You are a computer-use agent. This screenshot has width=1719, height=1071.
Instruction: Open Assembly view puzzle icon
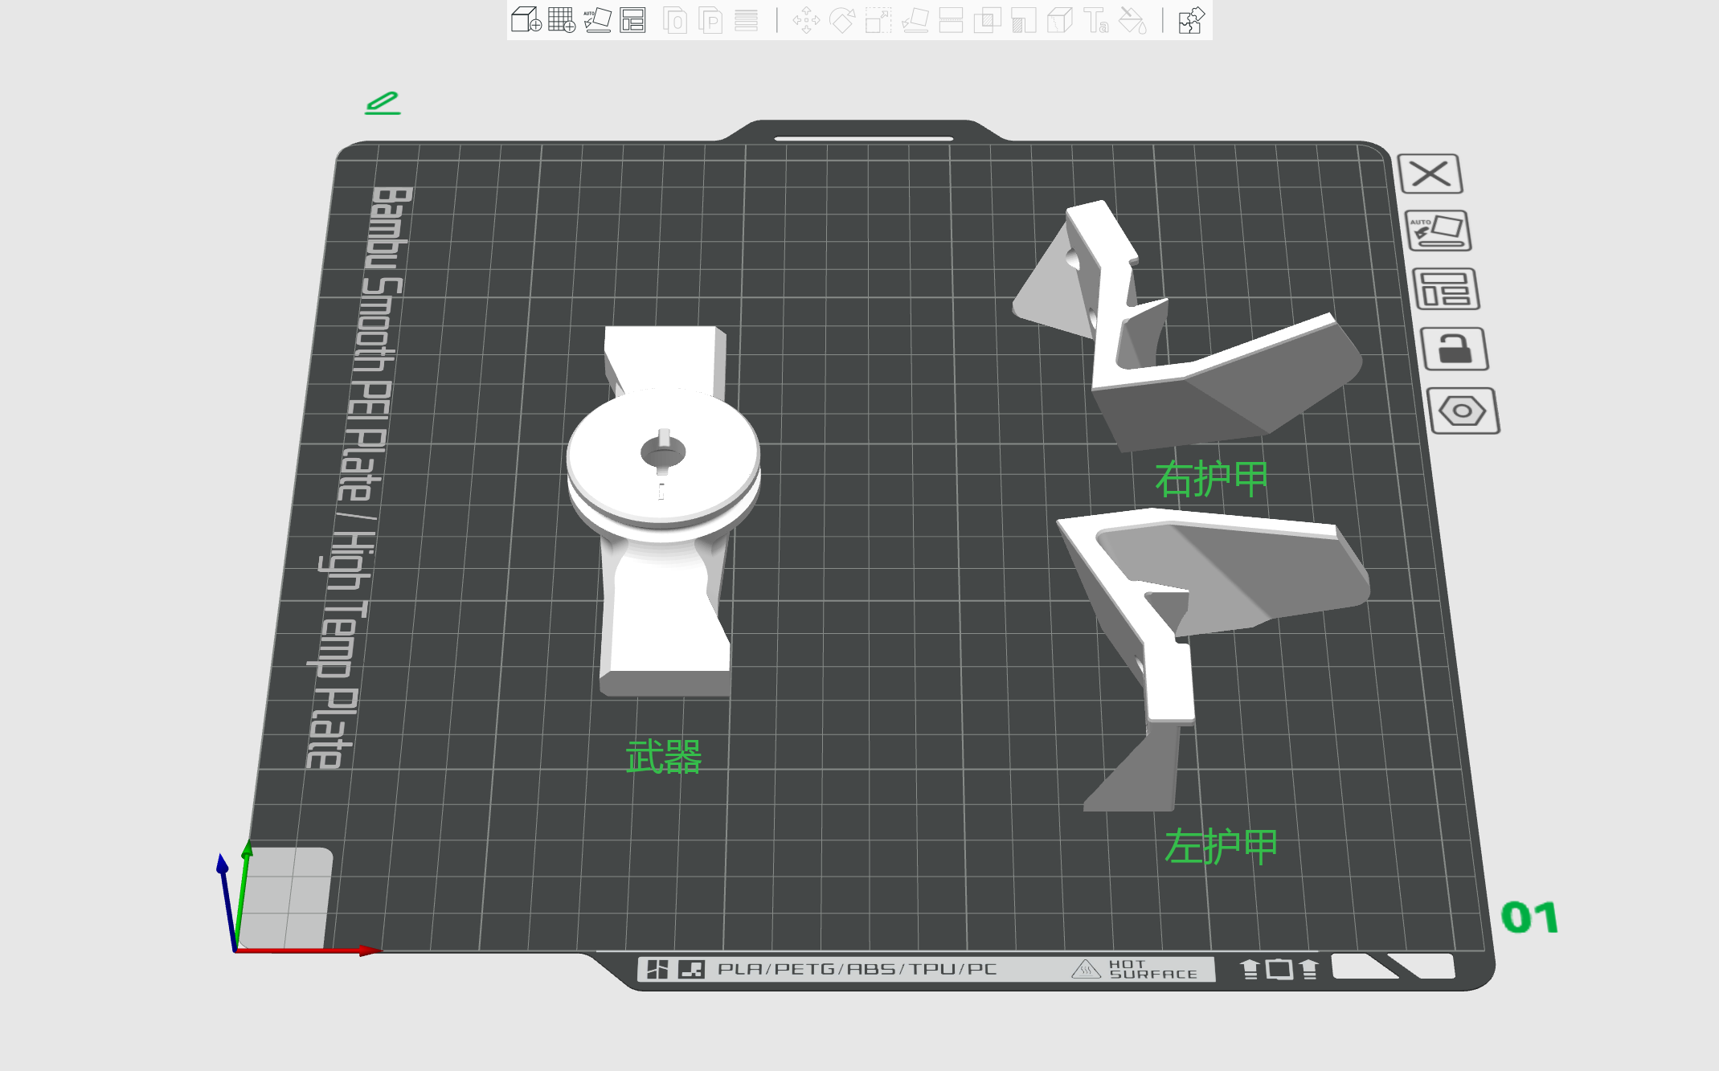(1191, 20)
